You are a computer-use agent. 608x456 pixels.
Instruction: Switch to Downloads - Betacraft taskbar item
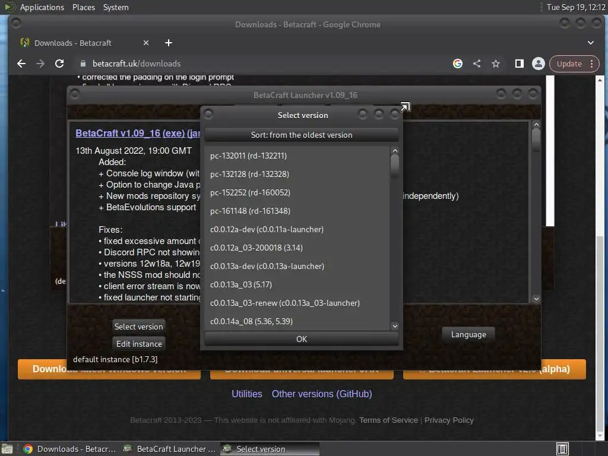click(x=70, y=449)
